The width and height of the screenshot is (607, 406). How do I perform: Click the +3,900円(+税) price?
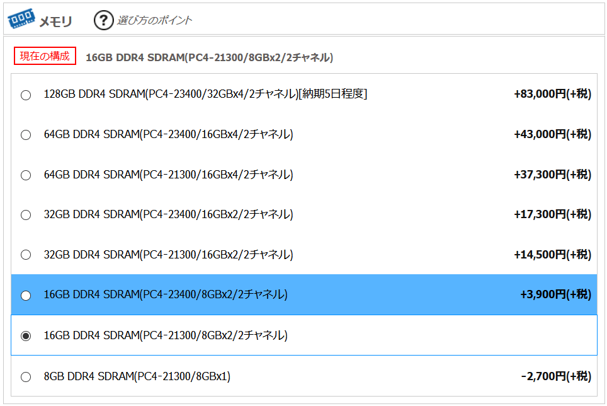[555, 294]
